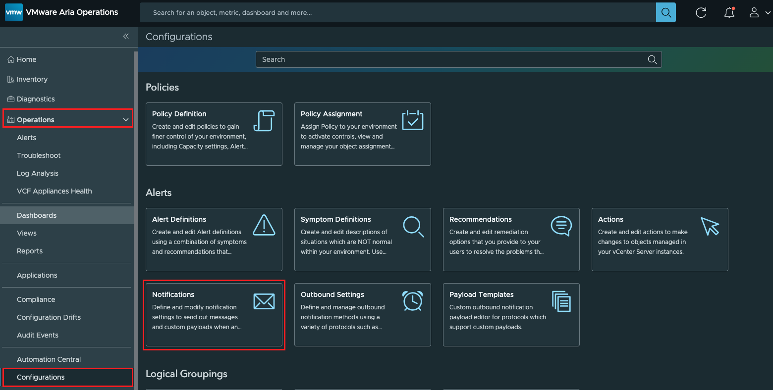Open the Symptom Definitions card title
Image resolution: width=773 pixels, height=390 pixels.
[x=336, y=219]
